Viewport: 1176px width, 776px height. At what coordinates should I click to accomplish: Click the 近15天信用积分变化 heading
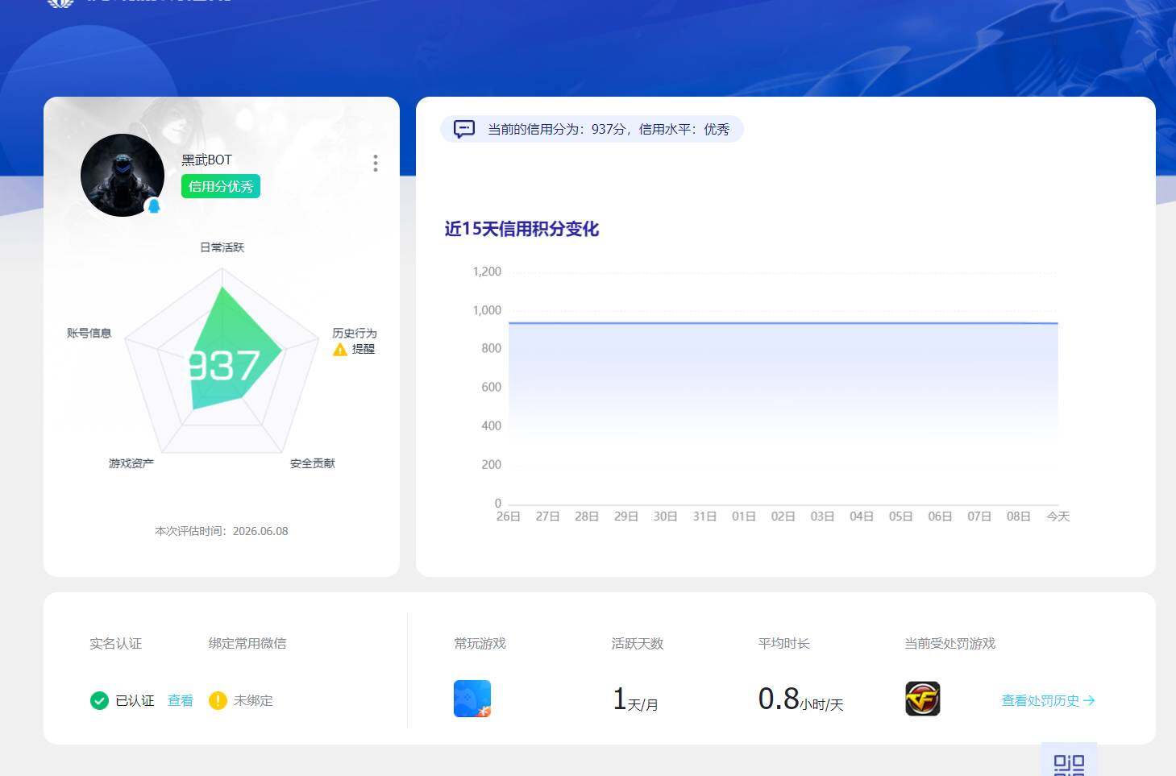522,229
